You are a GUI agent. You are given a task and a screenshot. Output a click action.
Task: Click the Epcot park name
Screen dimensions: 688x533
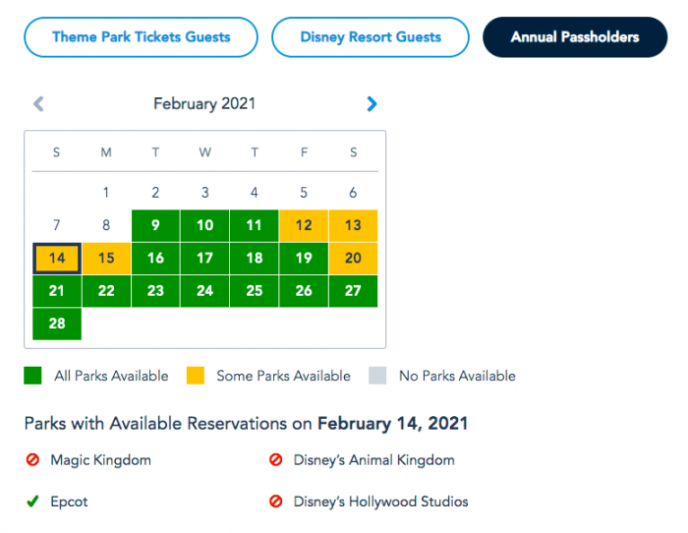click(69, 502)
